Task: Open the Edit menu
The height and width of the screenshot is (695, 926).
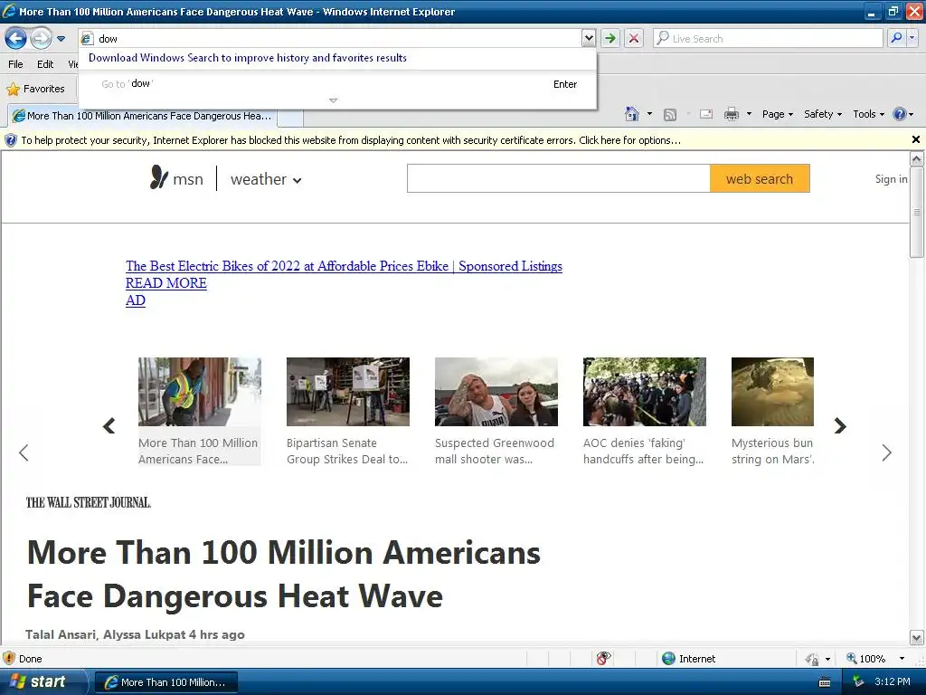Action: [45, 64]
